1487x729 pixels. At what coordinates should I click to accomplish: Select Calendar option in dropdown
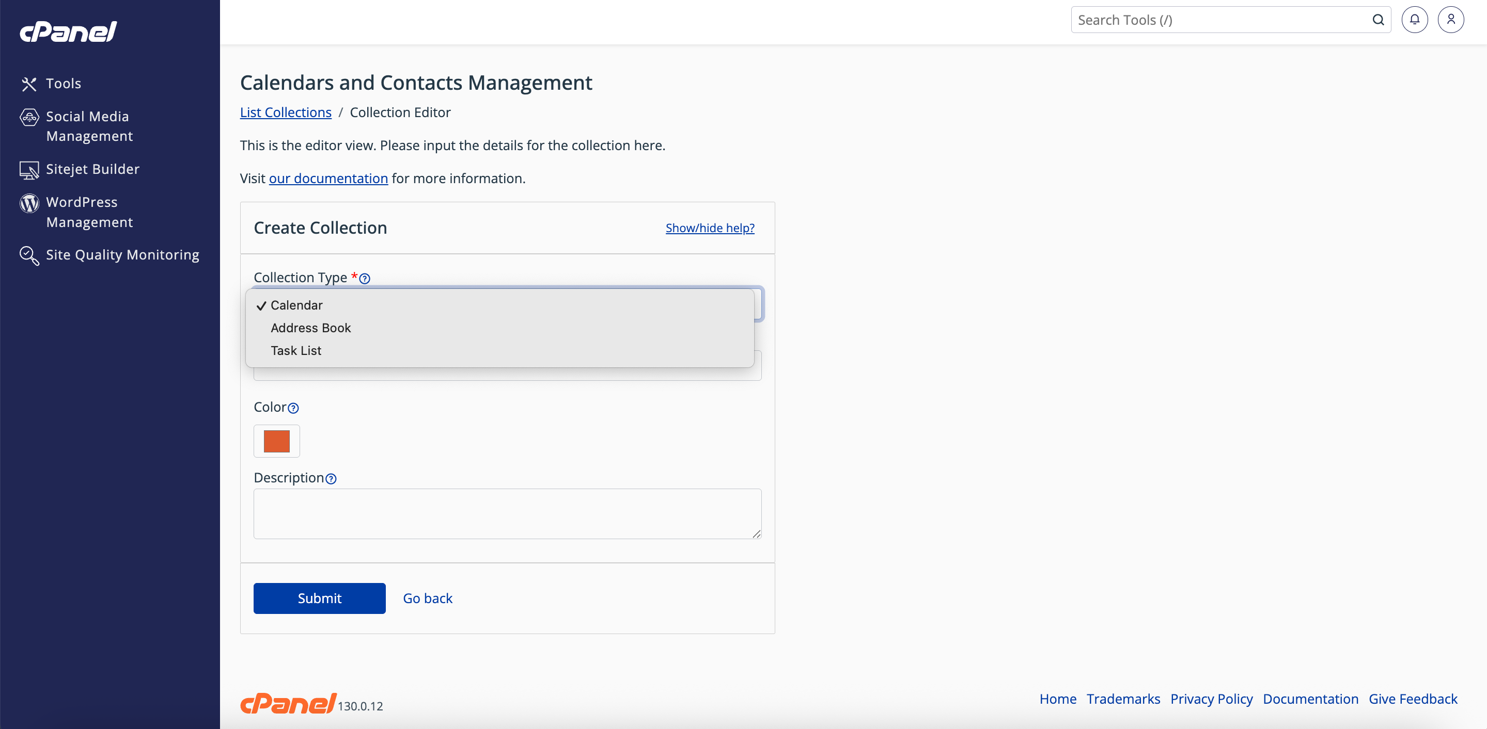coord(296,305)
